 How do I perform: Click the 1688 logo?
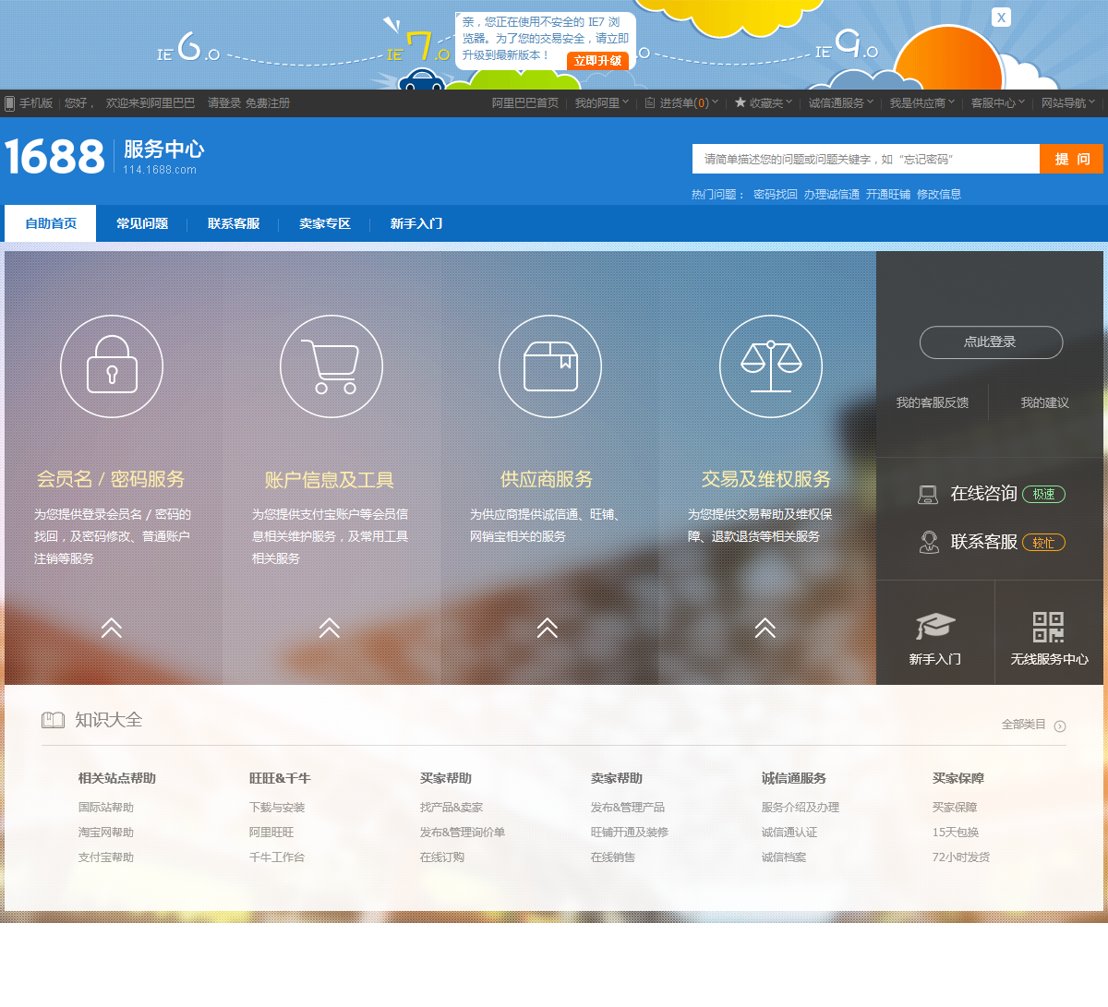[x=55, y=157]
